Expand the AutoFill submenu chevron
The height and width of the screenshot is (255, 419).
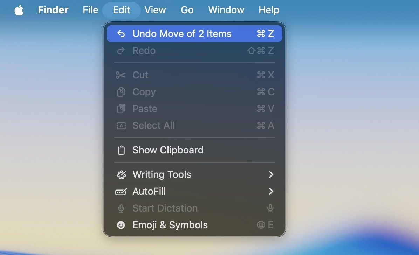point(270,191)
